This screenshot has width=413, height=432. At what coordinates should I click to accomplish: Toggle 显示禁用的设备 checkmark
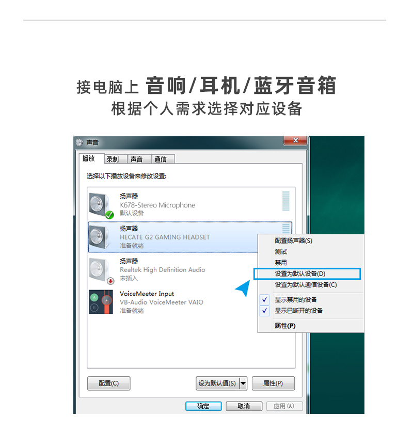(264, 299)
